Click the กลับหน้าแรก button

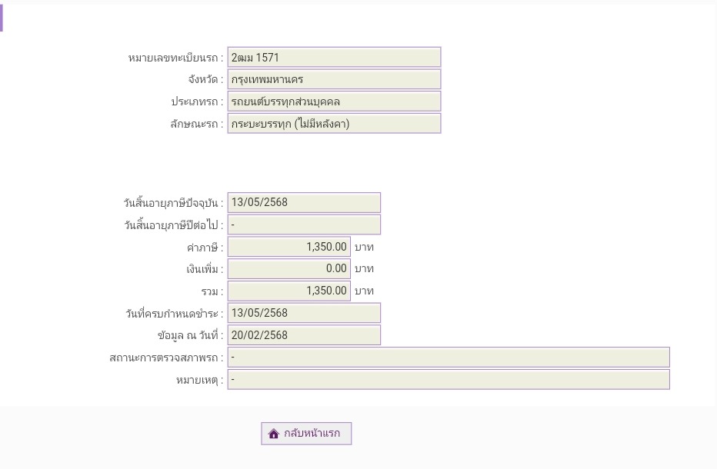tap(306, 434)
